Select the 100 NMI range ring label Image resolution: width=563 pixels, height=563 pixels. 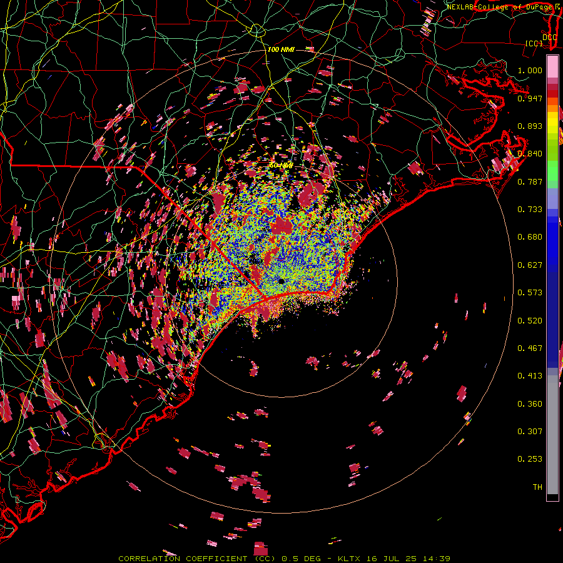(x=281, y=49)
